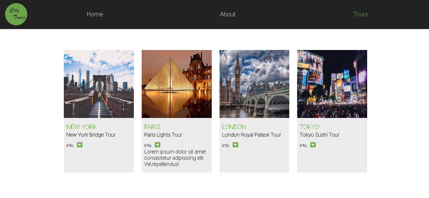Image resolution: width=429 pixels, height=198 pixels.
Task: Open the Paris Louvre pyramid photo
Action: 176,84
